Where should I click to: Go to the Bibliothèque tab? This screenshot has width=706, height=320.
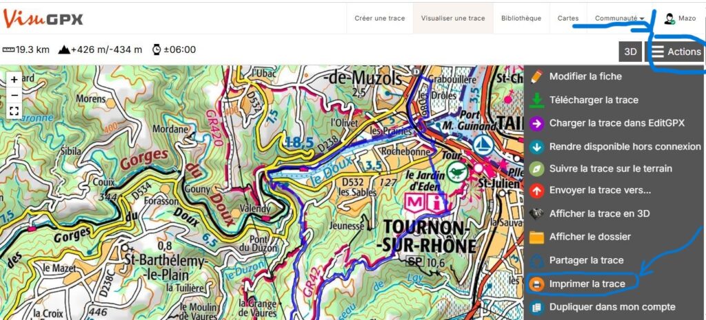click(x=521, y=19)
